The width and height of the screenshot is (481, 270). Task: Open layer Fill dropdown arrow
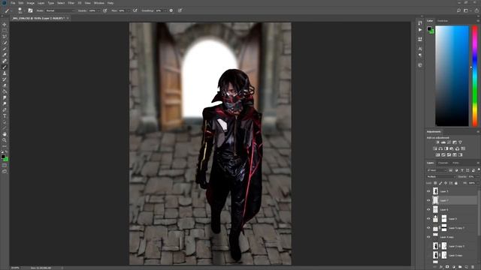[478, 183]
